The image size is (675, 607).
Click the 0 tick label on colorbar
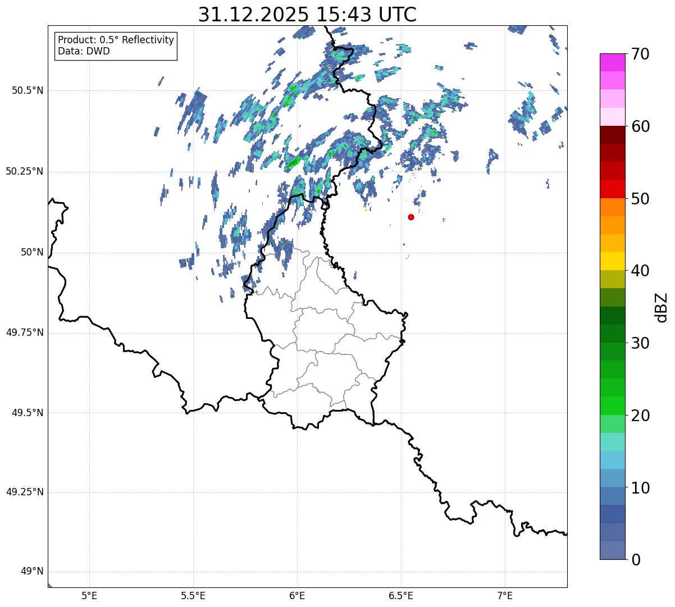(636, 560)
